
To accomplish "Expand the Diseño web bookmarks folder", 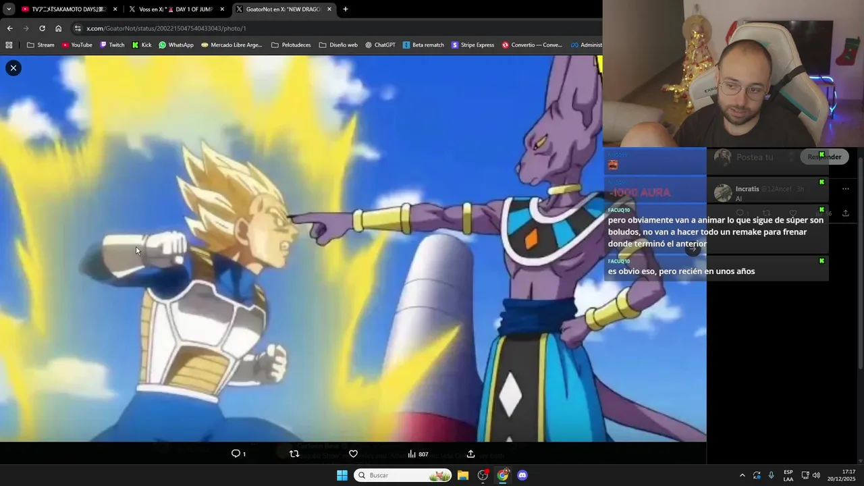I will point(338,45).
